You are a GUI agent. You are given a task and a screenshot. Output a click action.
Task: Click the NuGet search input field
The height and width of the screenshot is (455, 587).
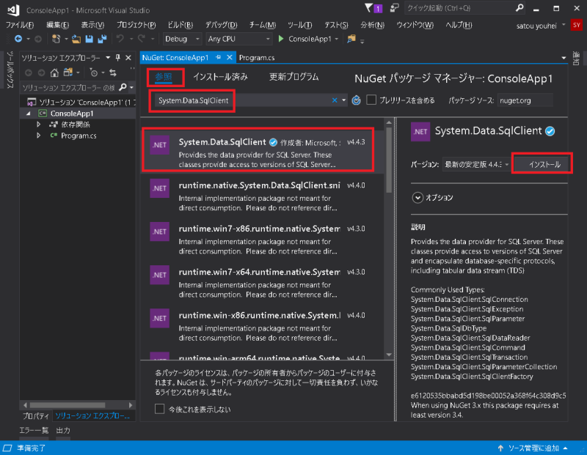pos(241,100)
